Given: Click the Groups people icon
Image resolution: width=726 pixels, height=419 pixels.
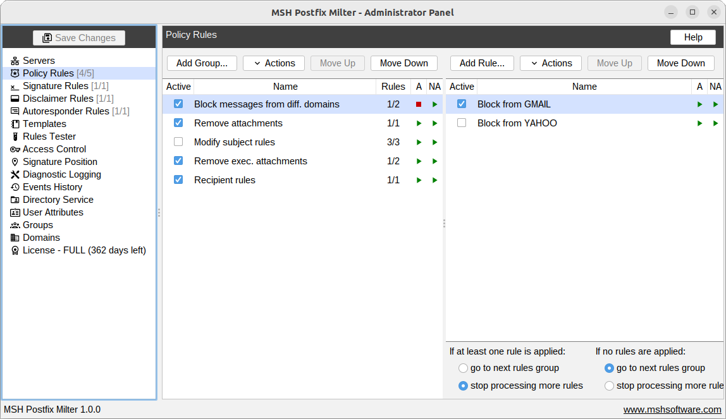Looking at the screenshot, I should (x=15, y=225).
